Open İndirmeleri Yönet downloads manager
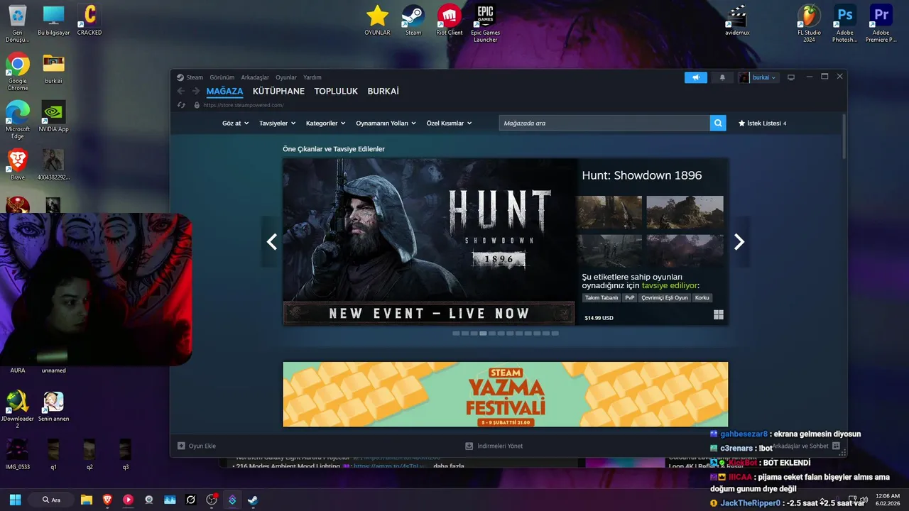909x511 pixels. pyautogui.click(x=494, y=446)
